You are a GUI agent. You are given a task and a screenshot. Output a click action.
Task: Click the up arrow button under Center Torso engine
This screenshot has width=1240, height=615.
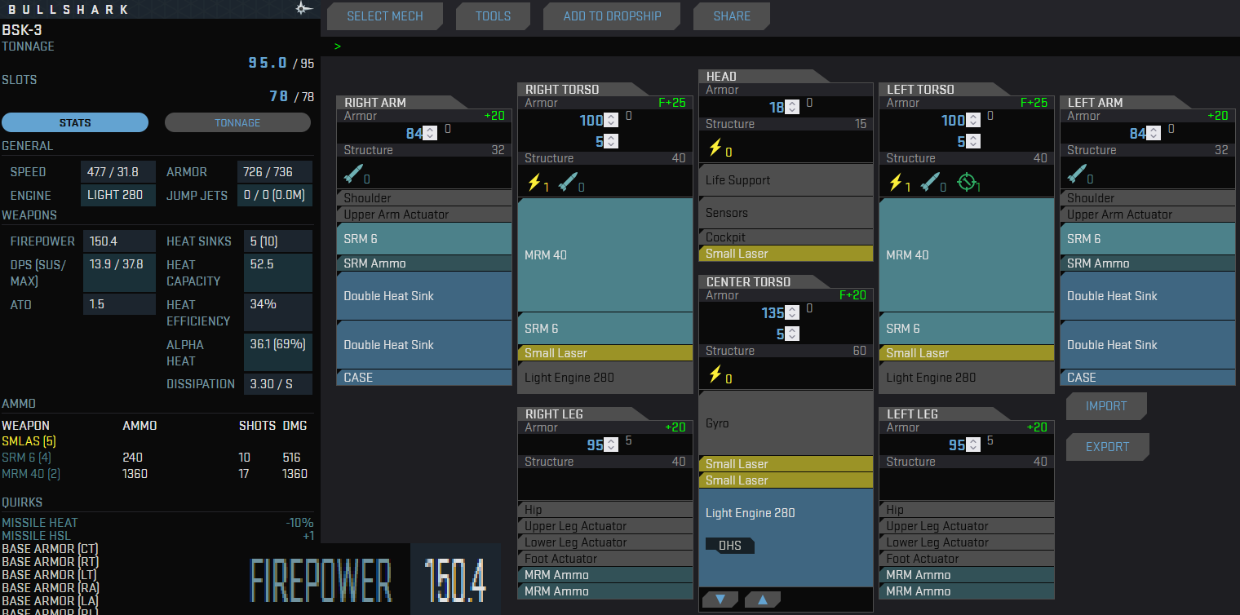pyautogui.click(x=763, y=600)
